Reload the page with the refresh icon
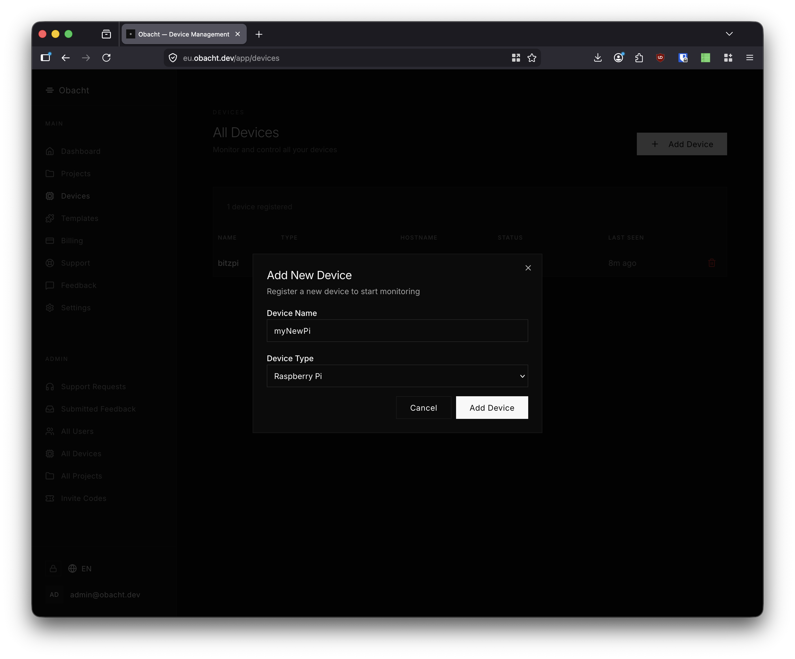Viewport: 795px width, 659px height. pyautogui.click(x=106, y=57)
